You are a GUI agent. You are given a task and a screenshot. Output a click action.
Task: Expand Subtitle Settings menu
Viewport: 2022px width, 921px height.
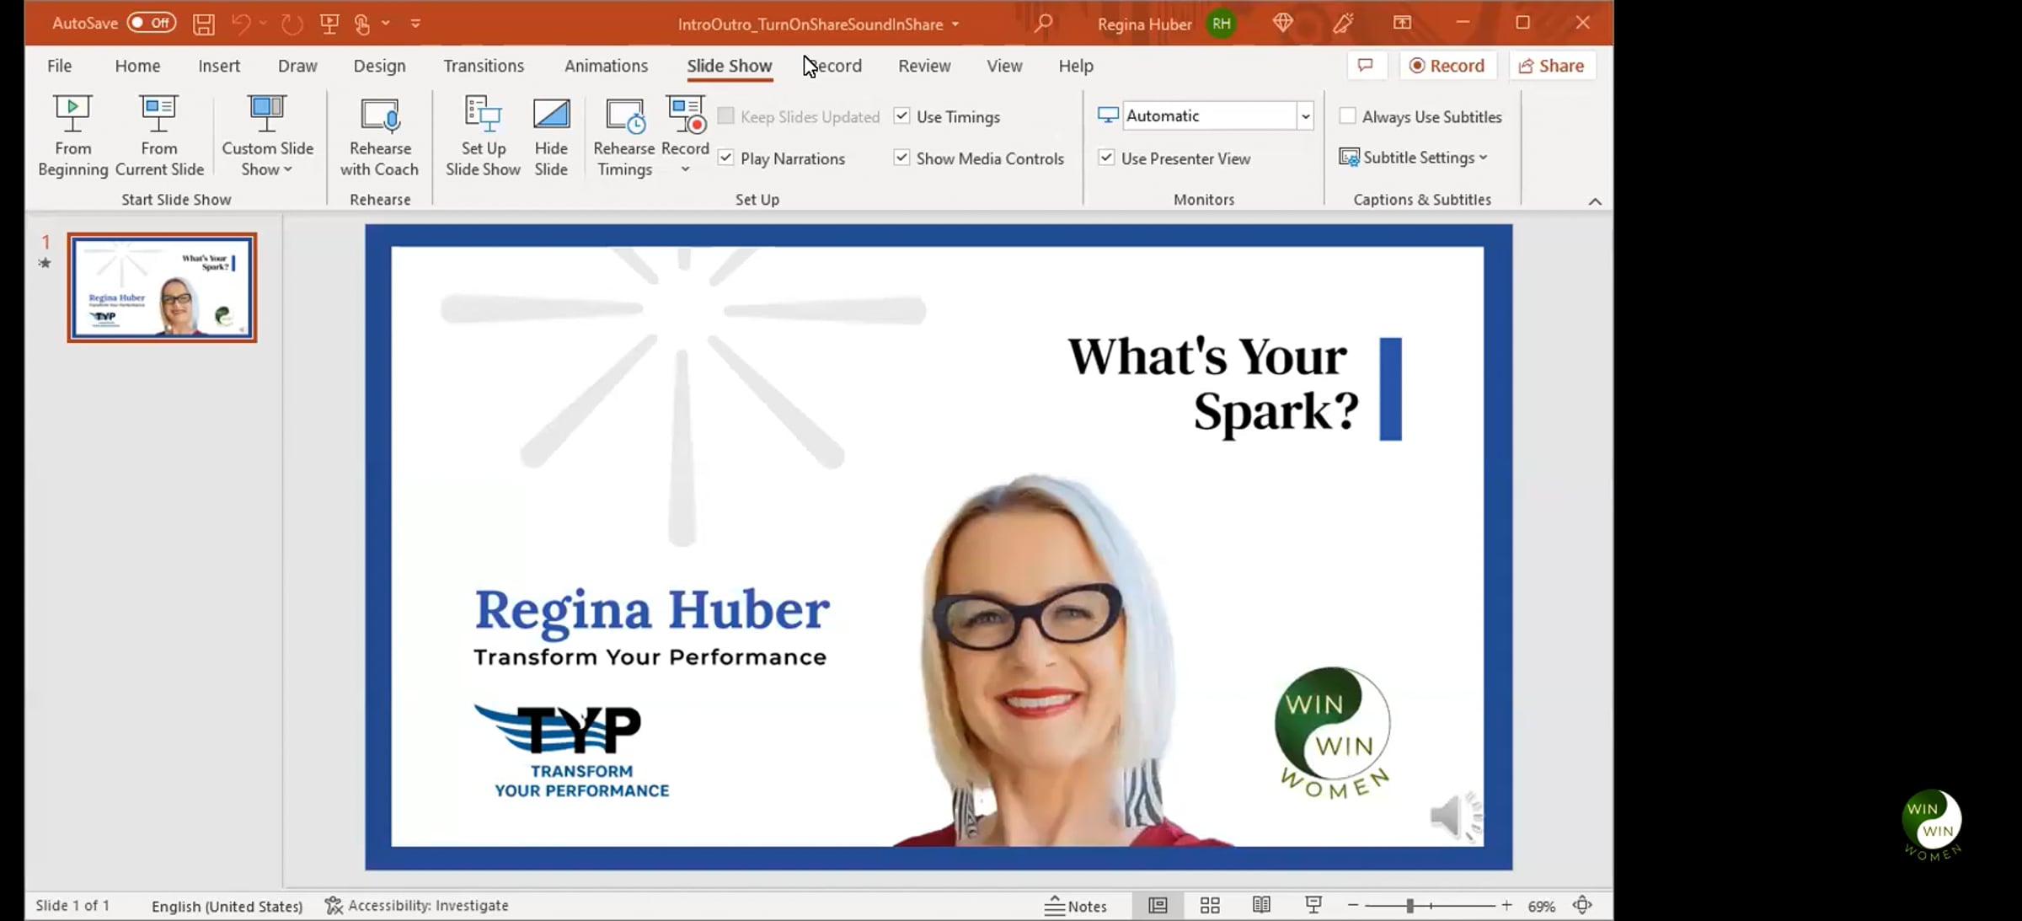point(1424,158)
